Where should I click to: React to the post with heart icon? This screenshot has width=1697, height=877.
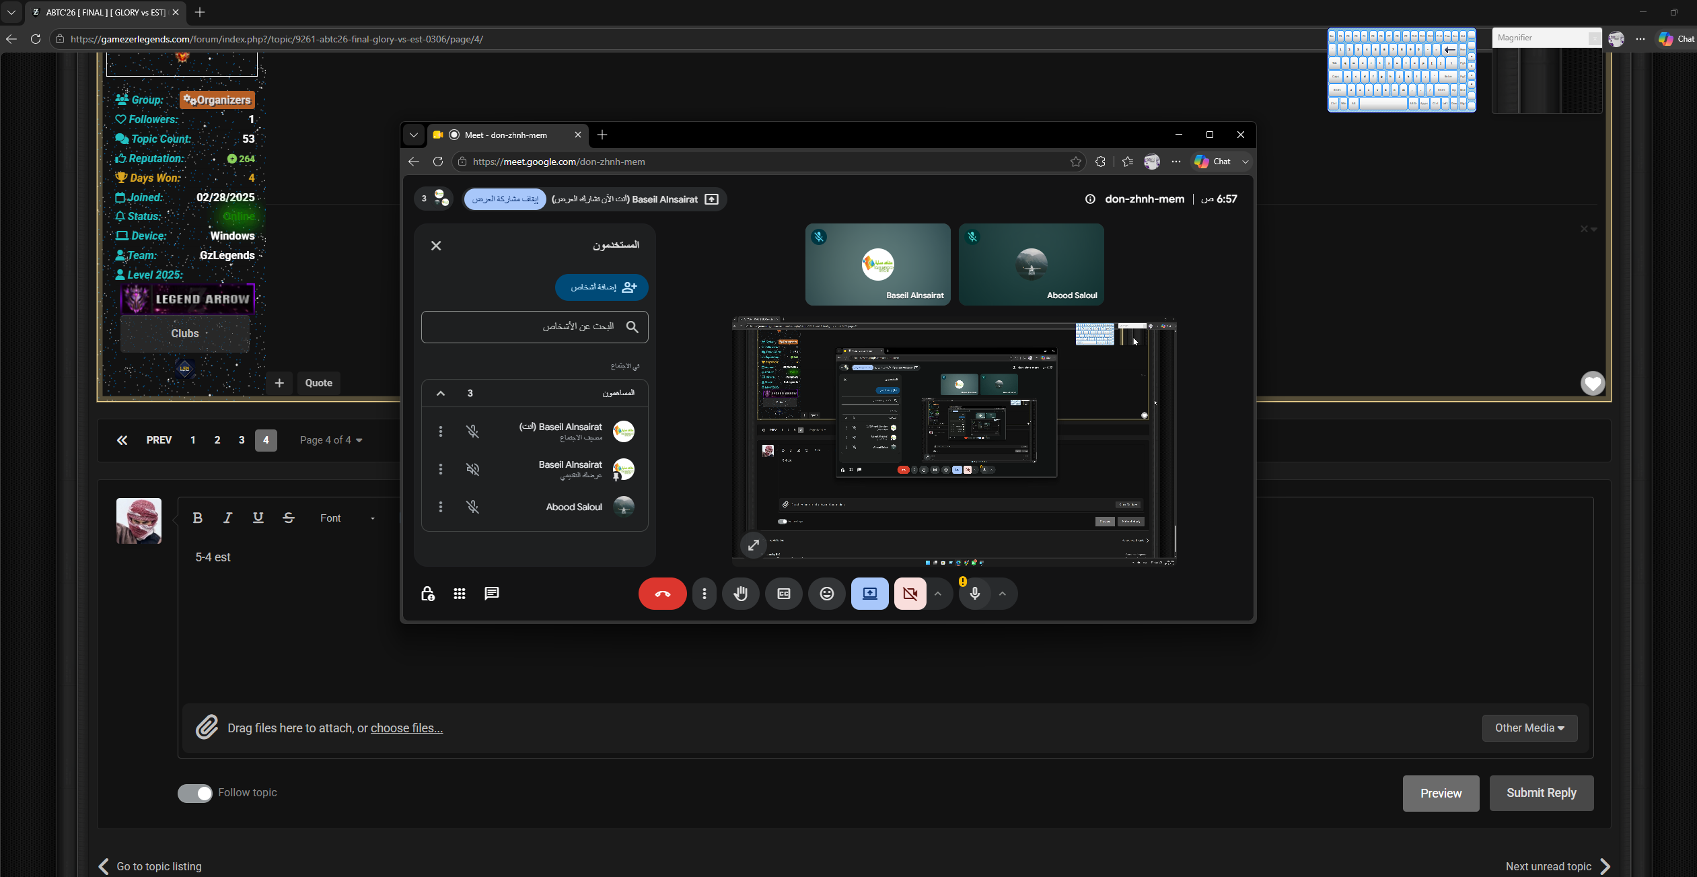coord(1593,384)
